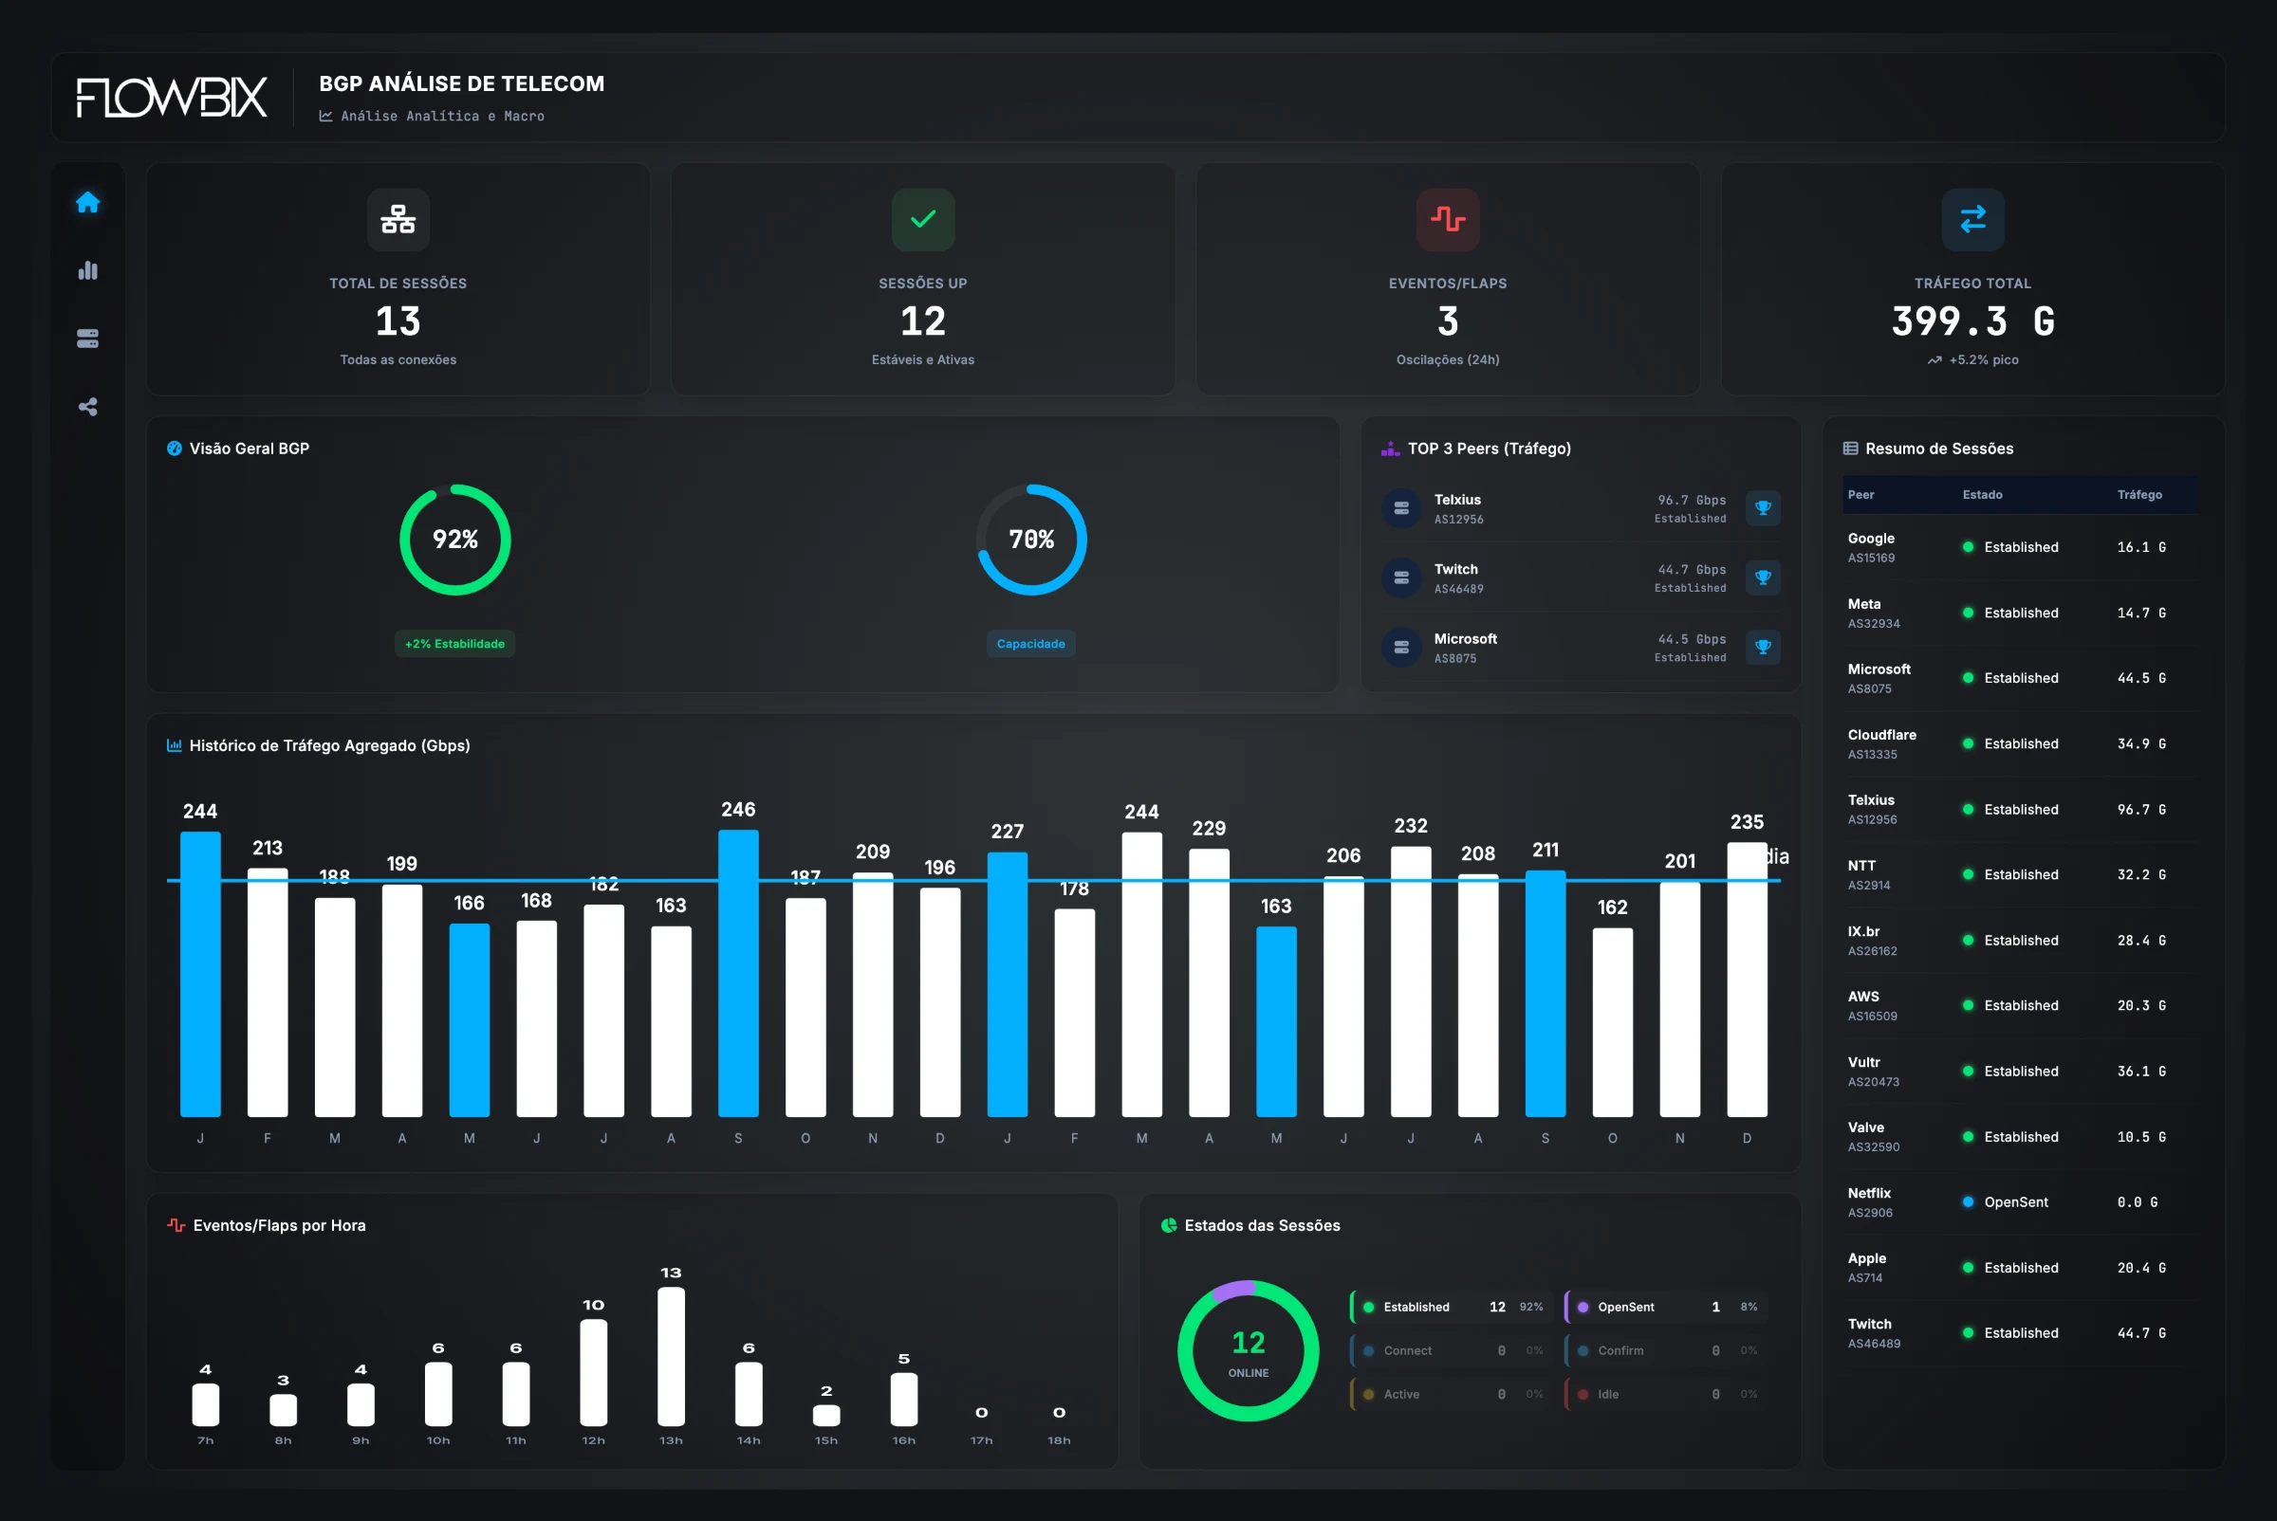Sort table by Estado column header
The height and width of the screenshot is (1521, 2277).
coord(1982,495)
